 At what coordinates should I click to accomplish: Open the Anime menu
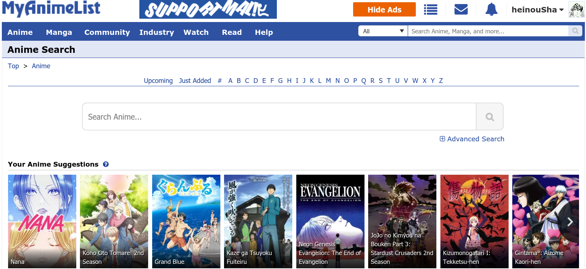coord(20,32)
